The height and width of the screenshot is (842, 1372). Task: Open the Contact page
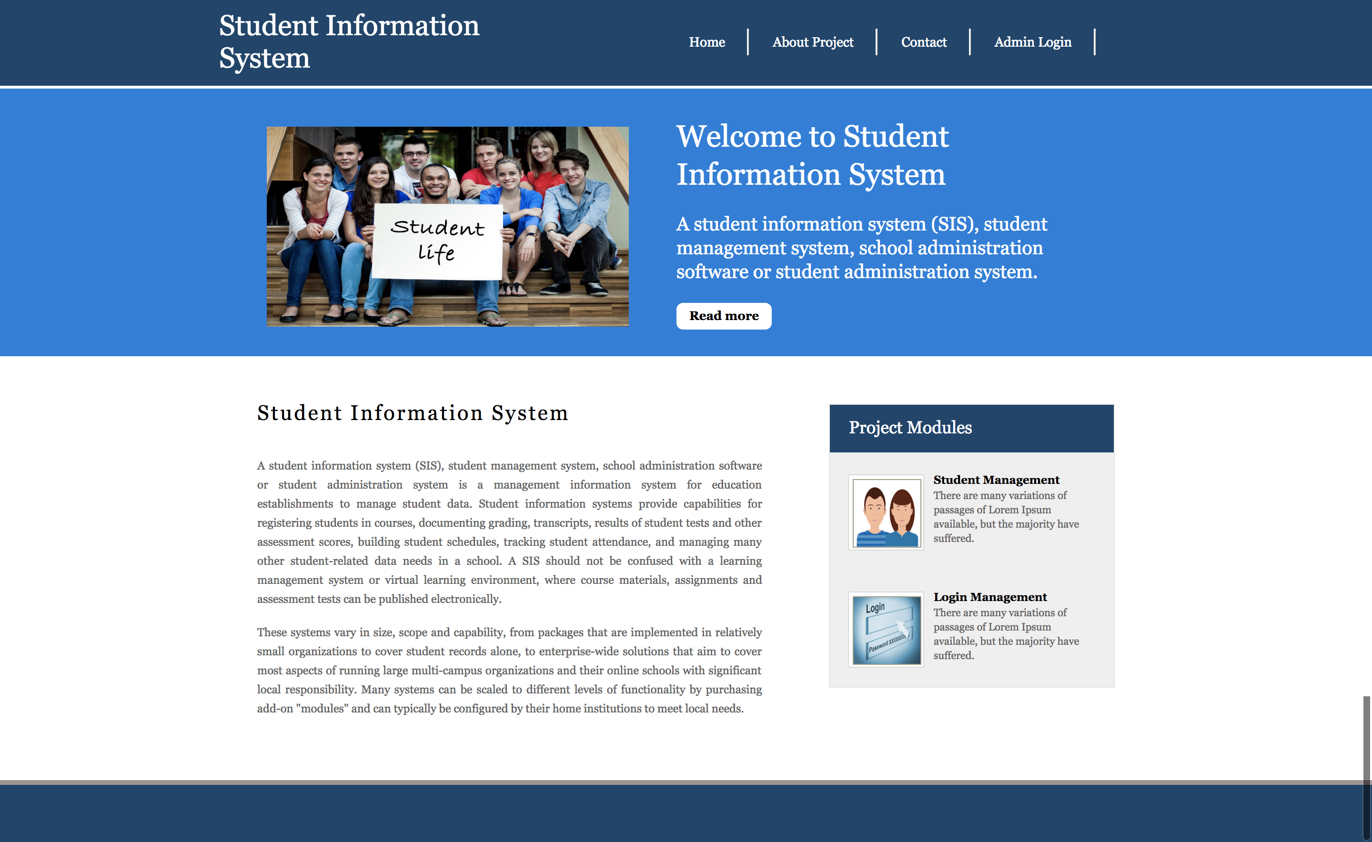click(924, 42)
